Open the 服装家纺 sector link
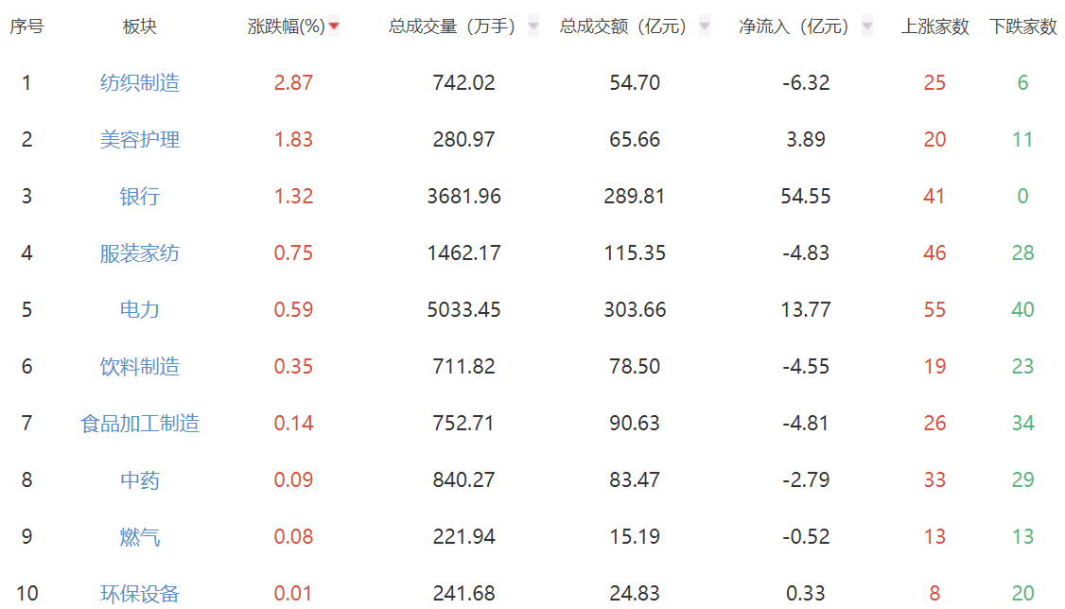 pos(140,253)
